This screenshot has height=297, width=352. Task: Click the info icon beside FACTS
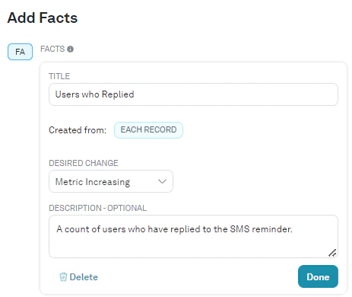[70, 49]
